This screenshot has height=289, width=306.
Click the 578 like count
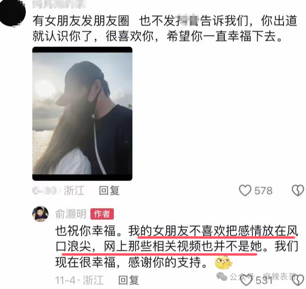pyautogui.click(x=263, y=191)
